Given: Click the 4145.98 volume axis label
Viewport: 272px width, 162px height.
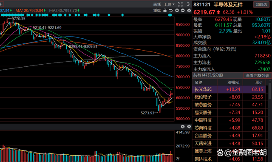Looking at the screenshot, I should pos(183,132).
